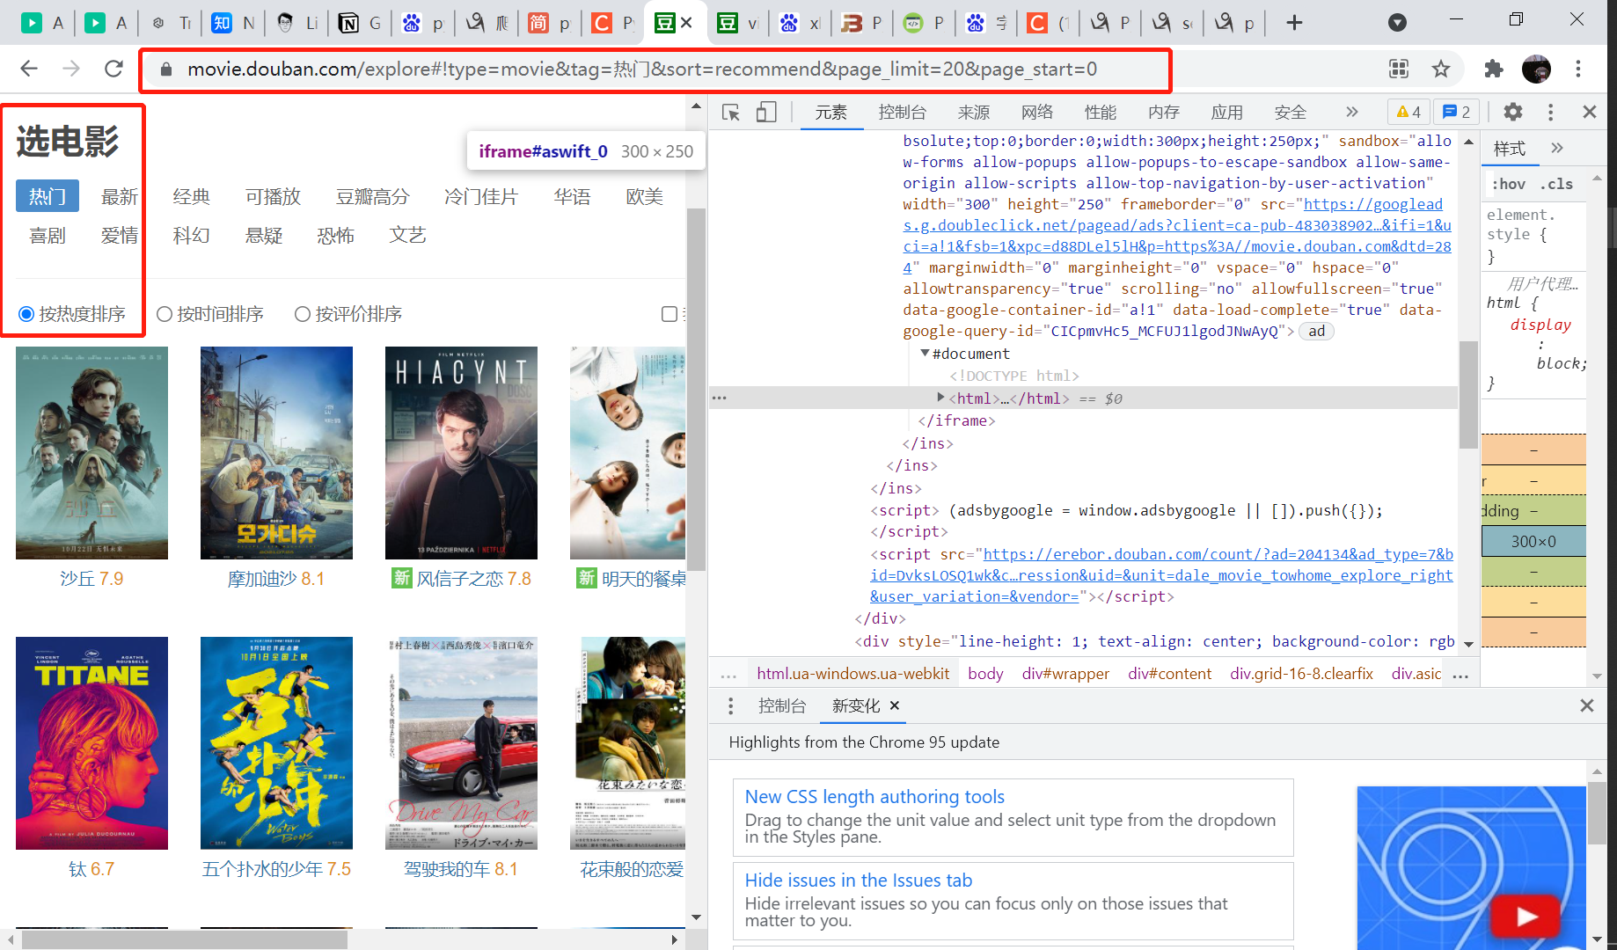Open the 五个扑水的少年 poster
The height and width of the screenshot is (950, 1617).
click(276, 743)
